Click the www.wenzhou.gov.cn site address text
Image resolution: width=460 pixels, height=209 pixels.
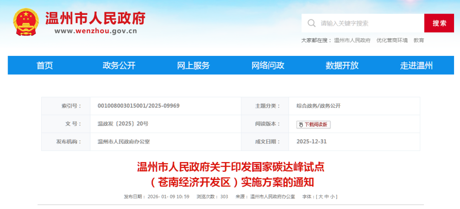95,31
